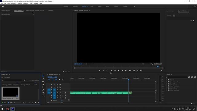This screenshot has width=197, height=111.
Task: Toggle Snap in the timeline
Action: tap(53, 80)
